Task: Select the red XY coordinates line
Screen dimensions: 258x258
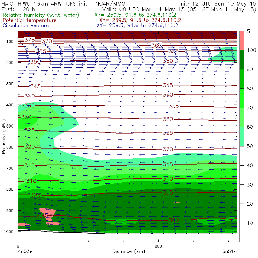Action: 140,20
